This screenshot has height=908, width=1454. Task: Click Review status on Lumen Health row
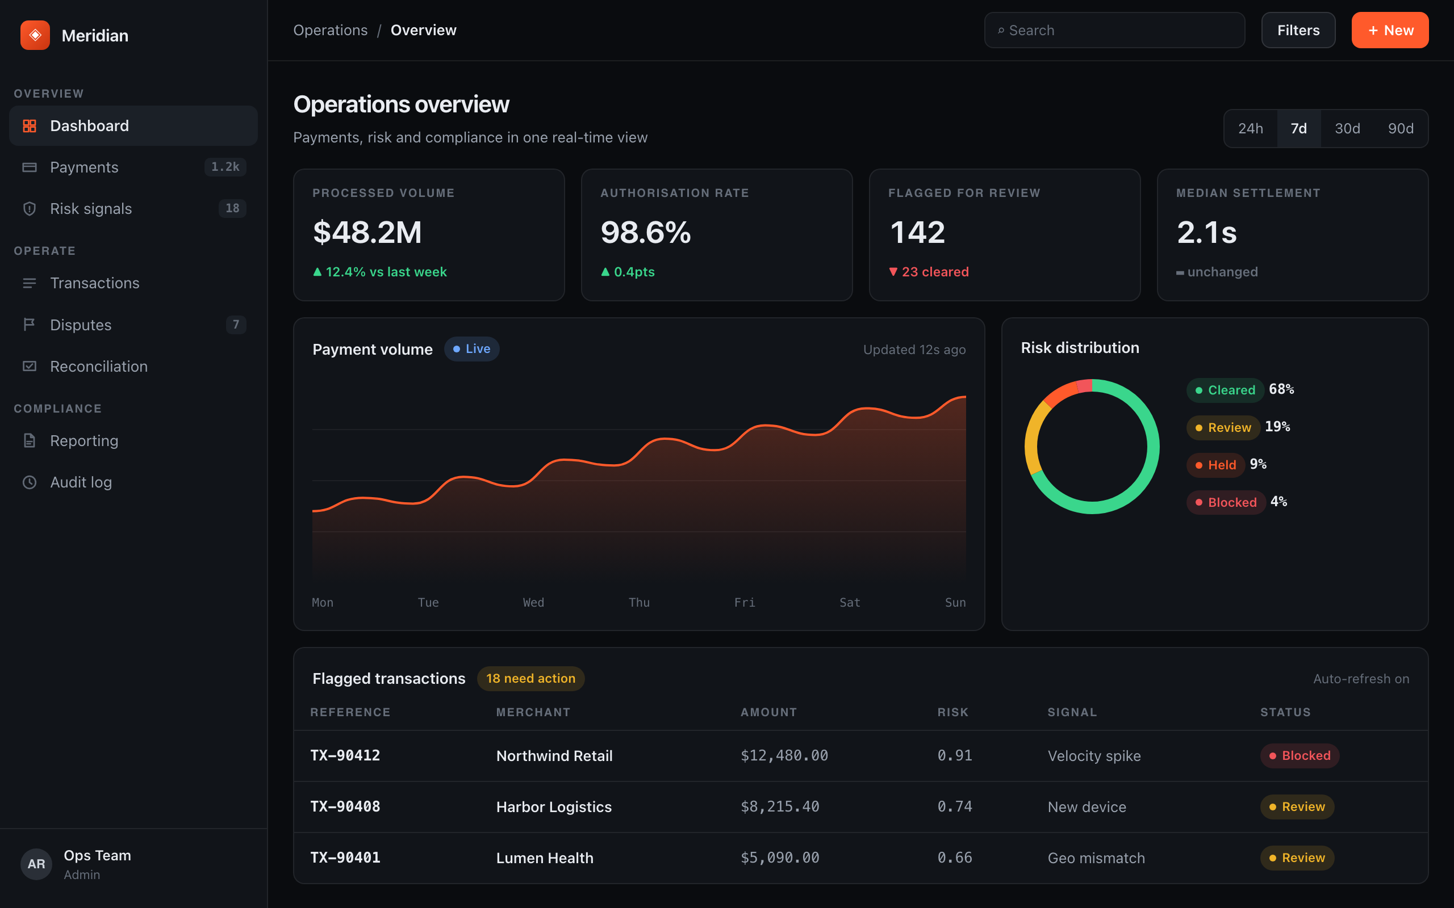[x=1297, y=857]
